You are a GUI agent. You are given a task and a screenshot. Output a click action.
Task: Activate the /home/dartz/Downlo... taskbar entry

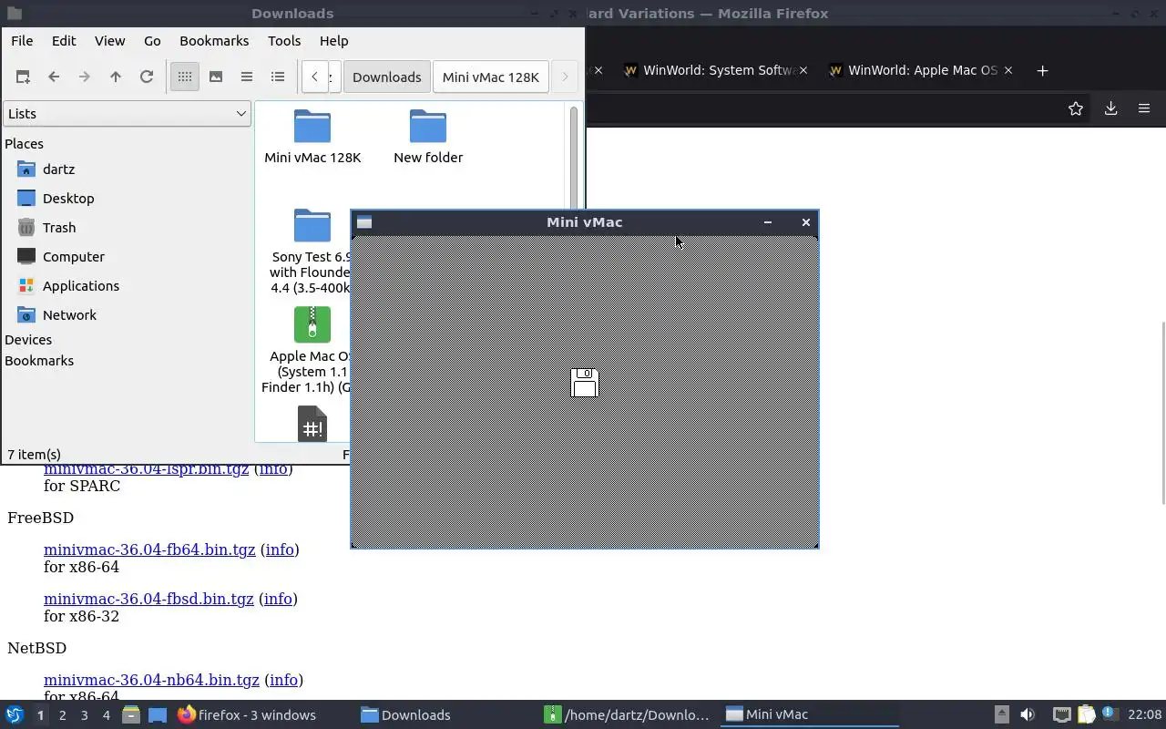tap(627, 714)
